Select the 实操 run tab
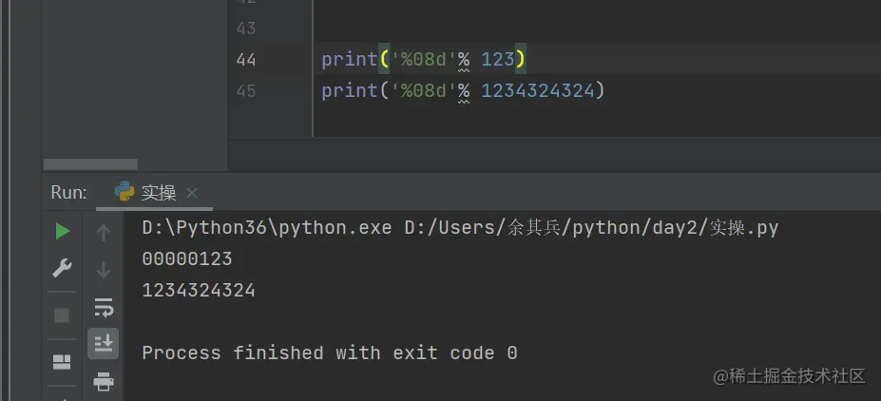 click(158, 193)
